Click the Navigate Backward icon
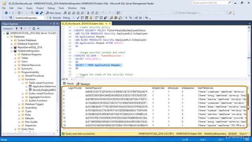252x142 pixels. tap(6, 13)
